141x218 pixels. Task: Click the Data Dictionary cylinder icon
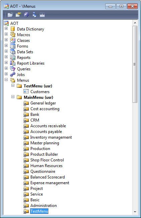point(13,29)
